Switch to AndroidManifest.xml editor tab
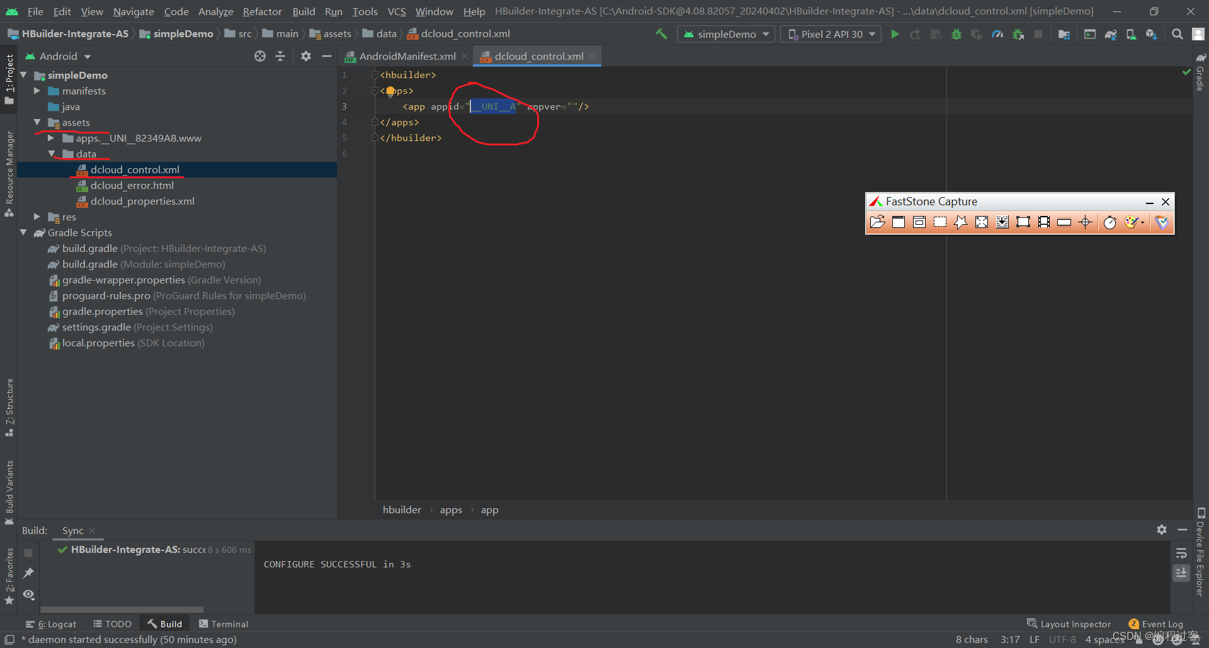Screen dimensions: 1209x648 tap(407, 56)
